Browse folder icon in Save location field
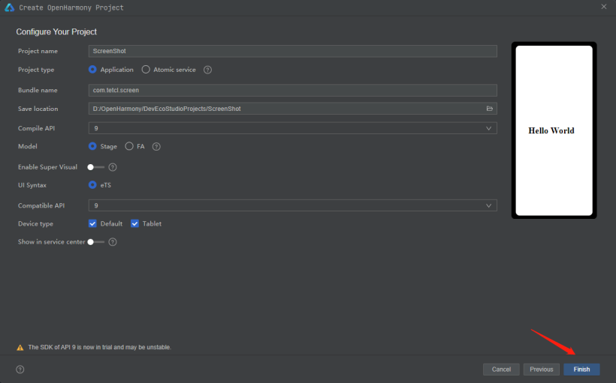The height and width of the screenshot is (383, 616). [x=490, y=109]
